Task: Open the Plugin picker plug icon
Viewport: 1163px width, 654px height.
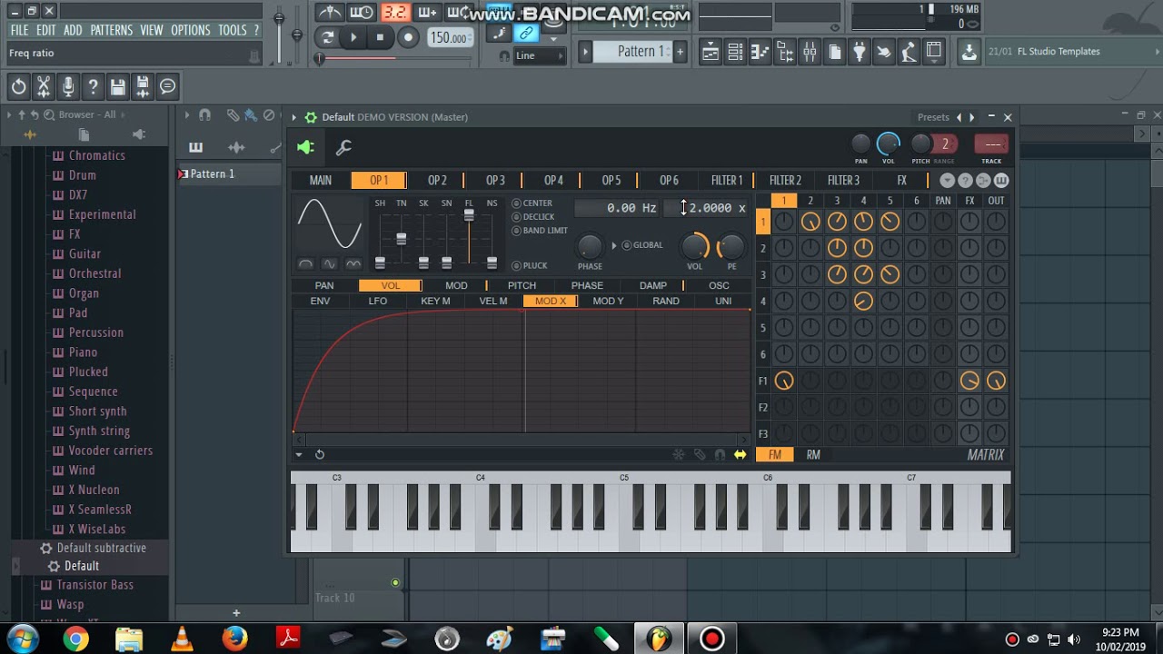Action: coord(859,52)
